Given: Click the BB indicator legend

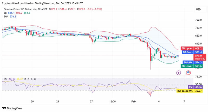Looking at the screenshot, I should (x=17, y=13).
